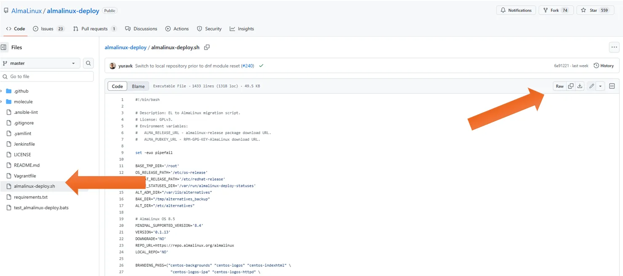Open README.md in the file tree
Screen dimensions: 623x276
tap(27, 166)
